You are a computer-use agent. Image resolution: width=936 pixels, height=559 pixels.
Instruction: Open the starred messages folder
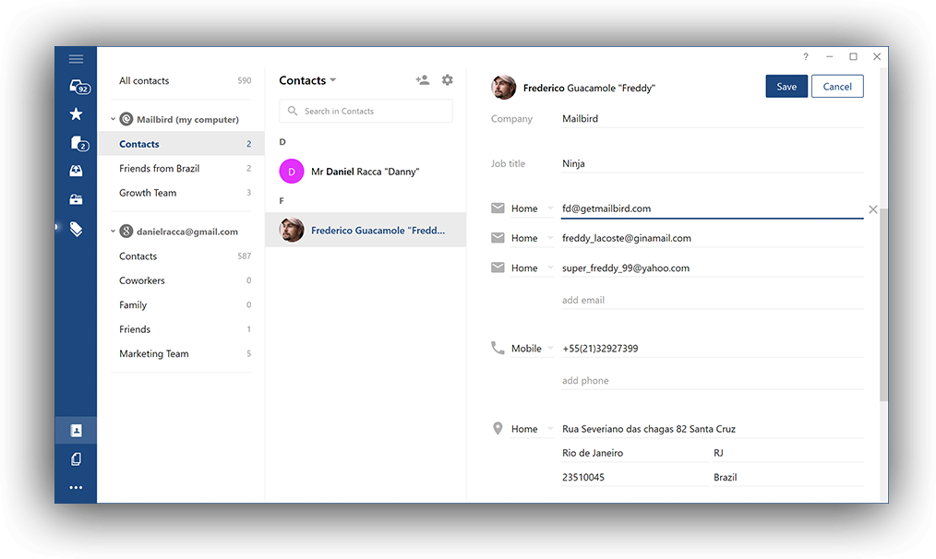[76, 114]
